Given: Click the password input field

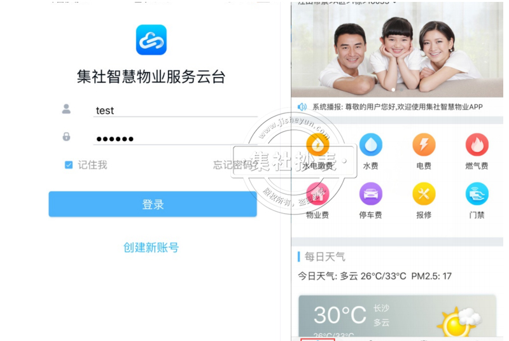Looking at the screenshot, I should (176, 139).
